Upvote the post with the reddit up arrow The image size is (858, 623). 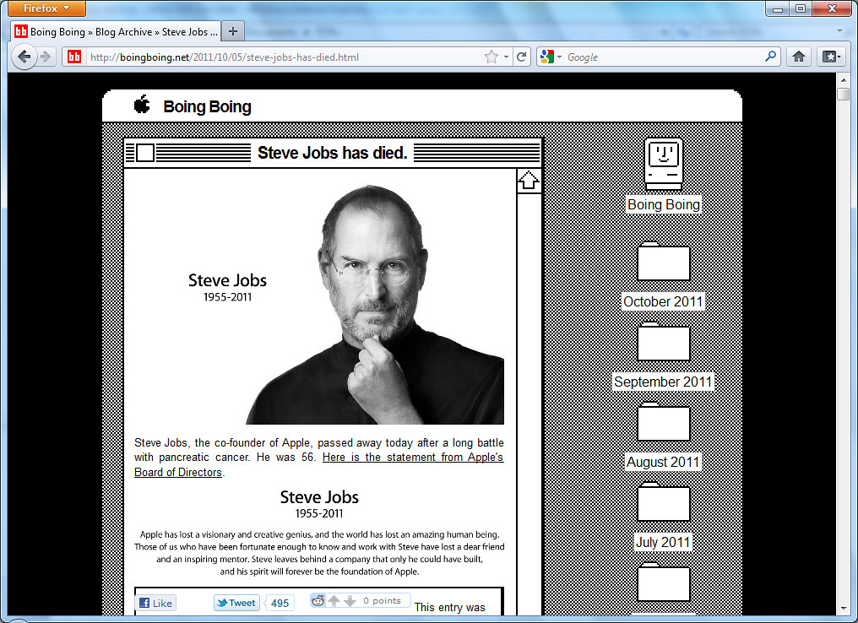point(334,601)
